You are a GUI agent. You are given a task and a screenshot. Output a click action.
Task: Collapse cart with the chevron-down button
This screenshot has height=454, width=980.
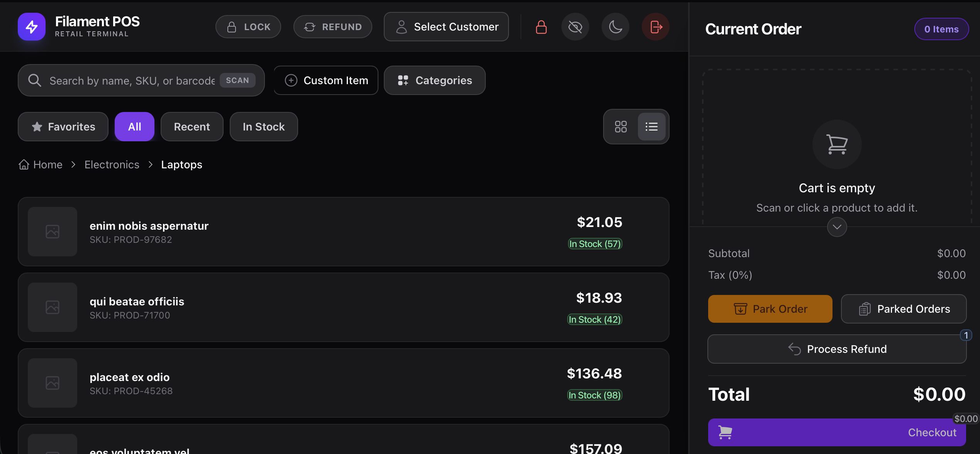837,227
